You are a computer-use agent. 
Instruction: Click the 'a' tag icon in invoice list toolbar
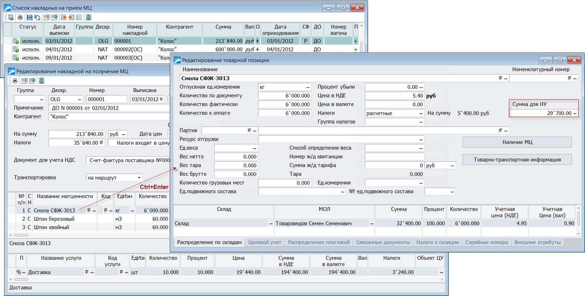[54, 17]
